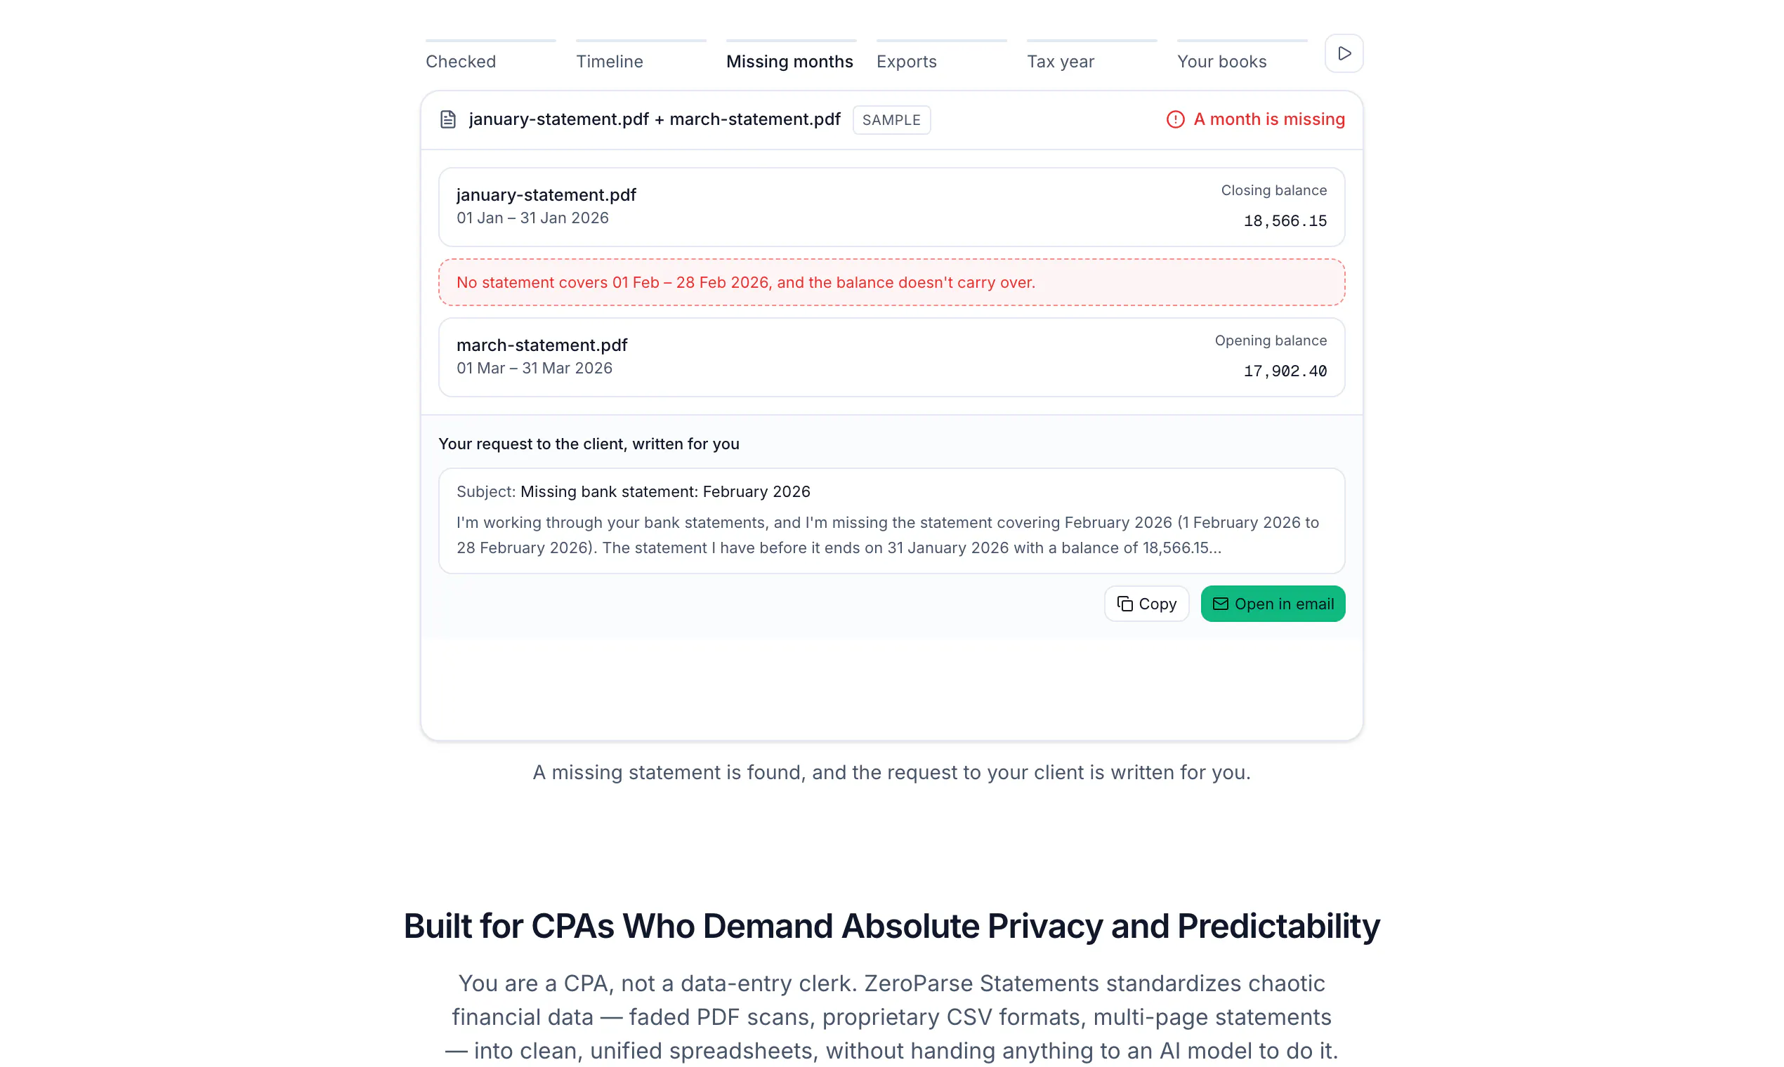Switch to the Checked tab
1784x1067 pixels.
(x=460, y=62)
